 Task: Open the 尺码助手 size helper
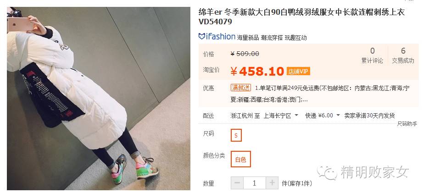[407, 124]
